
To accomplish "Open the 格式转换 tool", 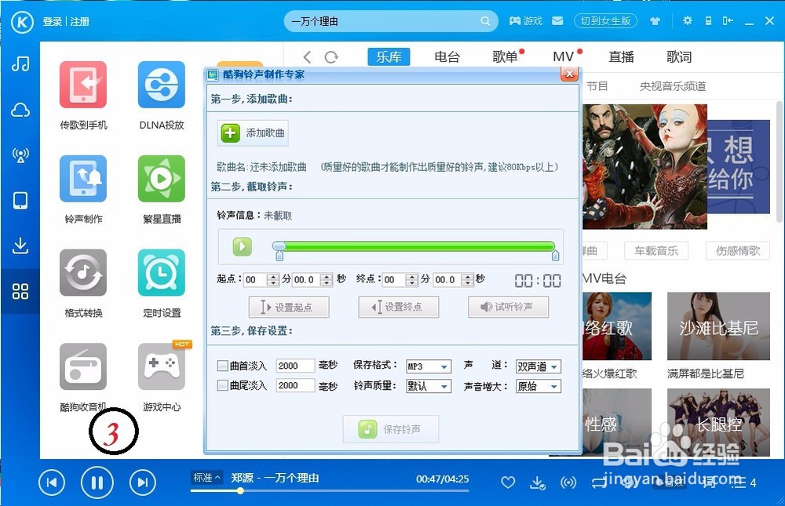I will 83,273.
